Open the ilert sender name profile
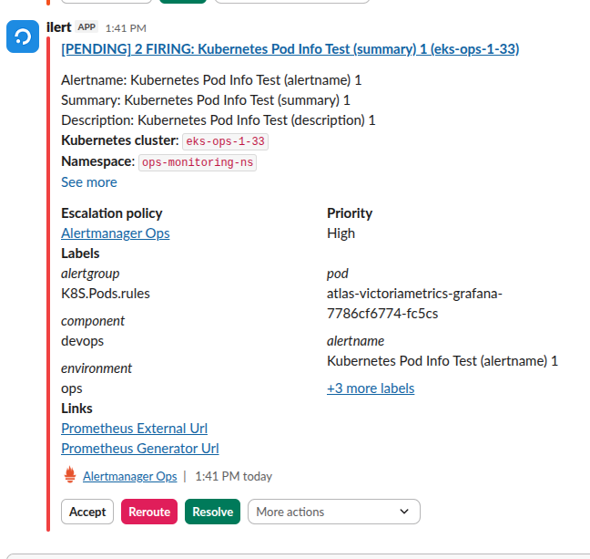The image size is (590, 559). coord(58,27)
